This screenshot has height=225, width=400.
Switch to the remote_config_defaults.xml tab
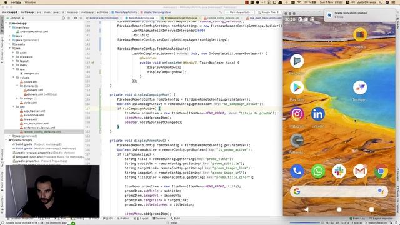click(223, 18)
